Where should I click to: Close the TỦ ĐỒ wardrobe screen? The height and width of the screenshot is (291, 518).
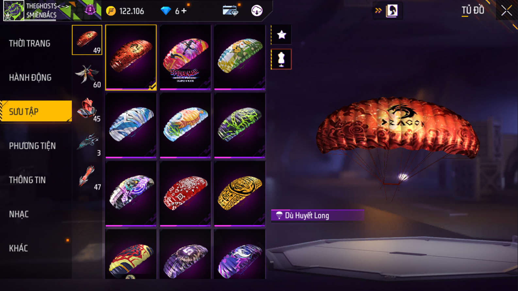(x=507, y=11)
